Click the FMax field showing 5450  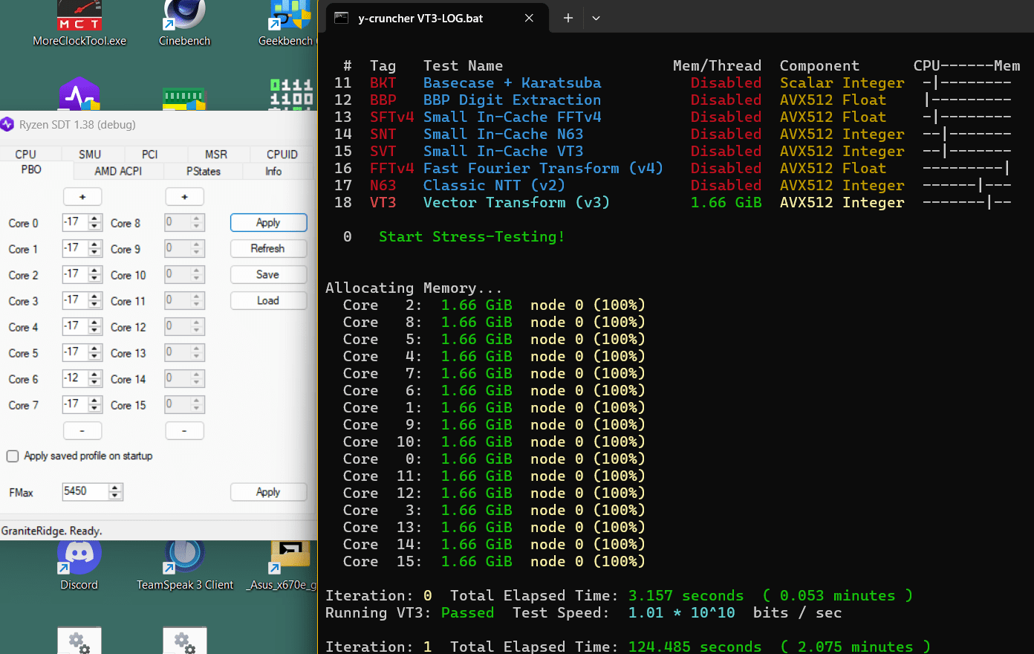[x=85, y=491]
